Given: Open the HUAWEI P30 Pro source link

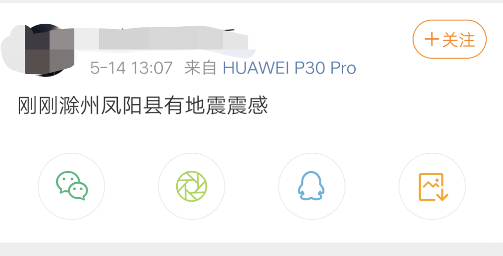Looking at the screenshot, I should tap(289, 68).
